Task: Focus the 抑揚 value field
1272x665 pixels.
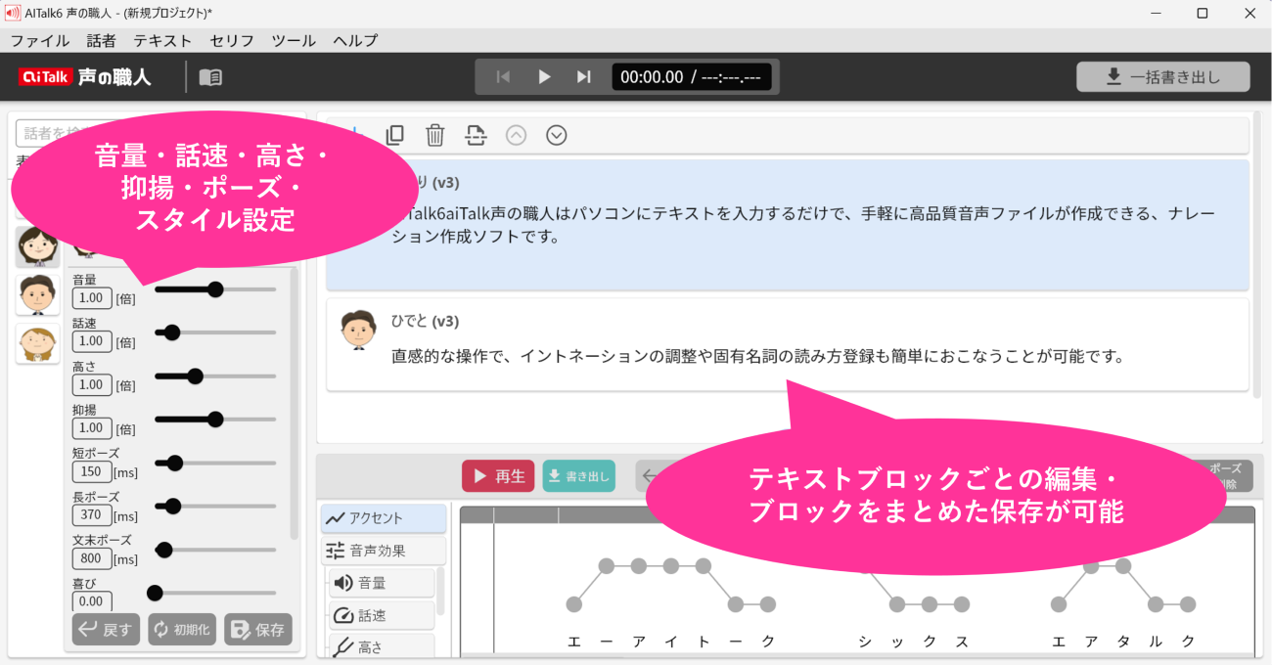Action: pos(92,428)
